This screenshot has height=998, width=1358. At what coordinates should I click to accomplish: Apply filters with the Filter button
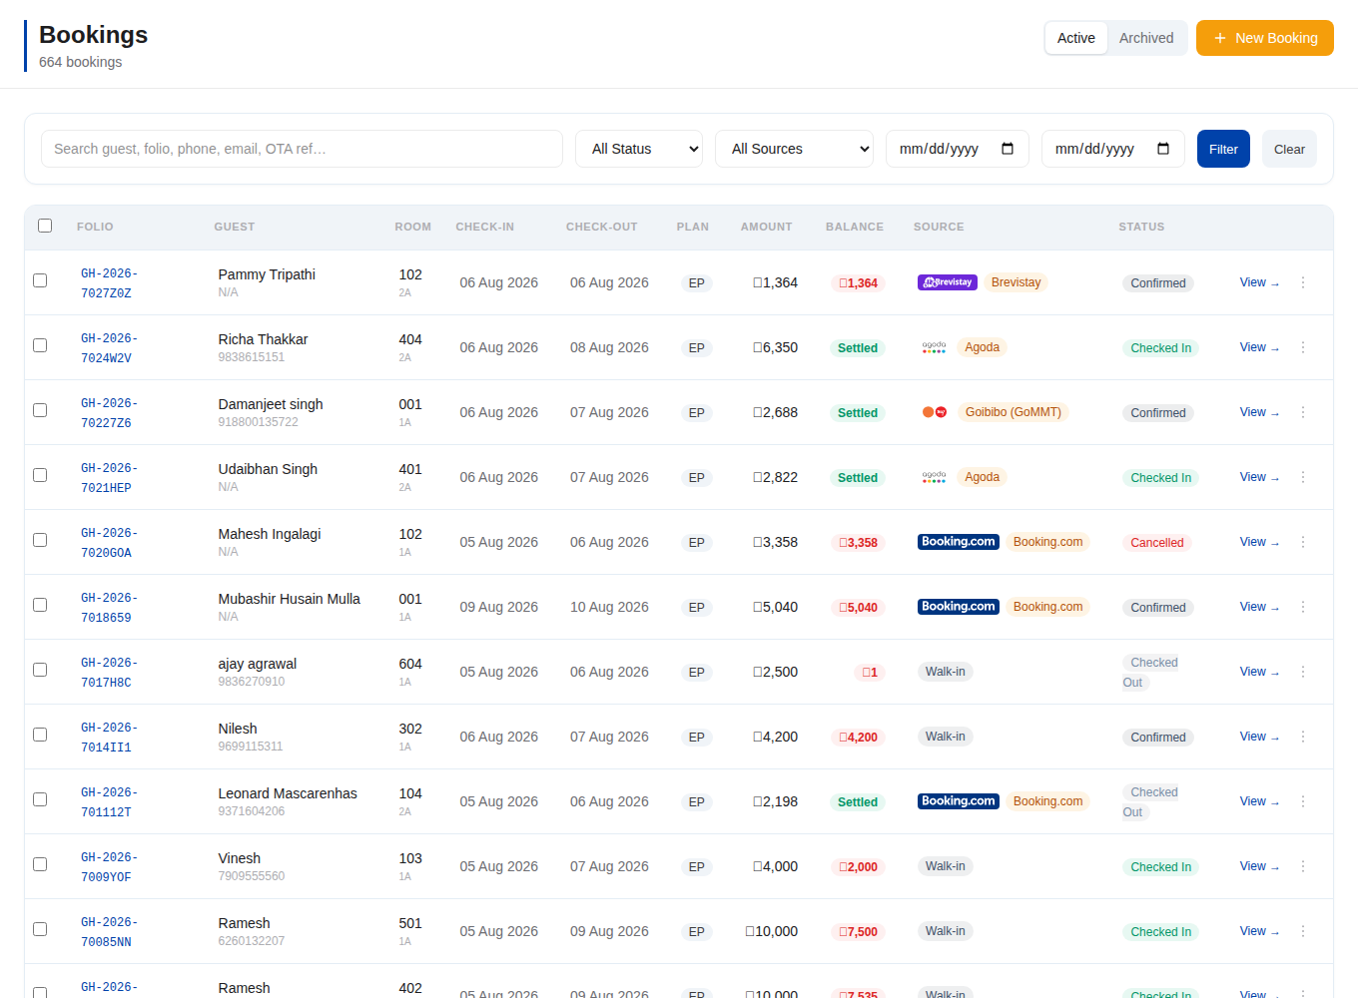click(1223, 149)
